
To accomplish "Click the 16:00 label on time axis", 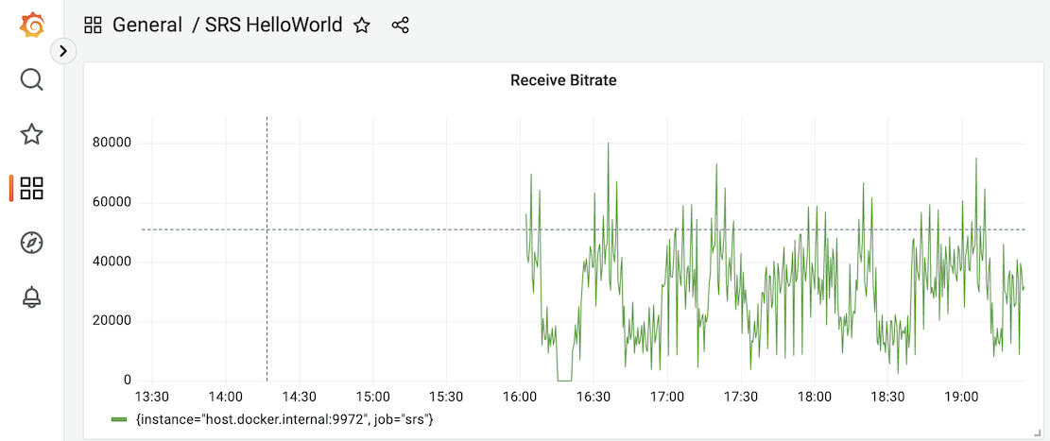I will (x=520, y=398).
